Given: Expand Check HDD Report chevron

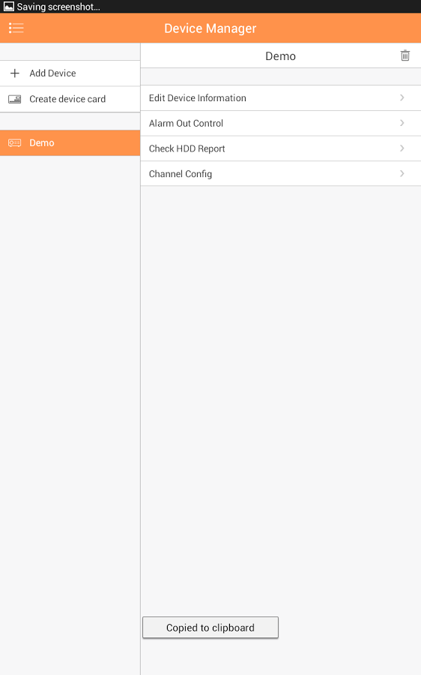Looking at the screenshot, I should pos(402,148).
